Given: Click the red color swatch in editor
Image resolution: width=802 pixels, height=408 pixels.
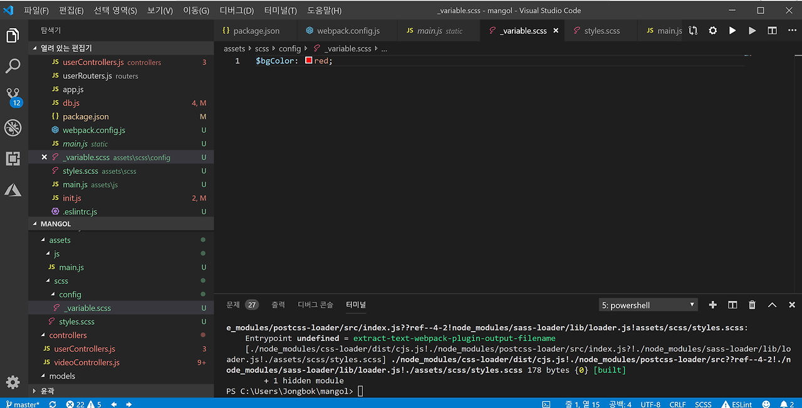Looking at the screenshot, I should (x=309, y=61).
